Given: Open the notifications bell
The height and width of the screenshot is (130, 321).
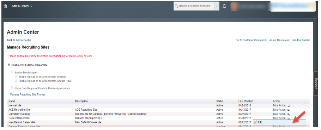Looking at the screenshot, I should 224,6.
